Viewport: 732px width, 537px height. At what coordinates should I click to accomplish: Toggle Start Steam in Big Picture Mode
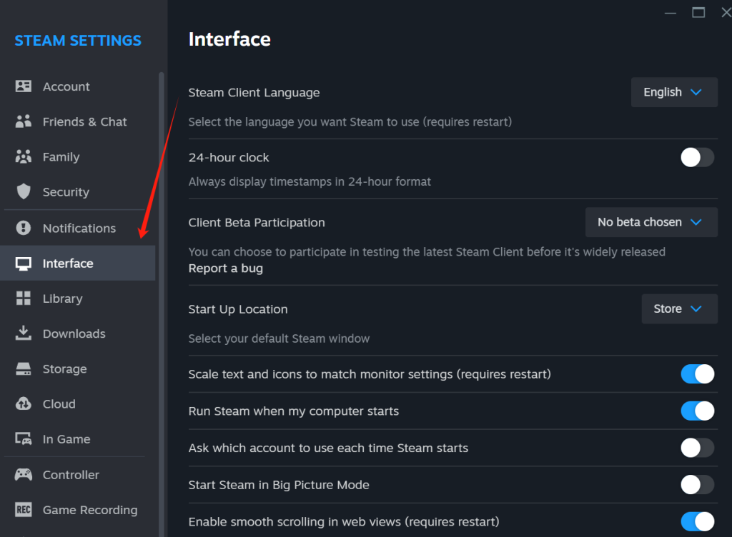pyautogui.click(x=697, y=485)
